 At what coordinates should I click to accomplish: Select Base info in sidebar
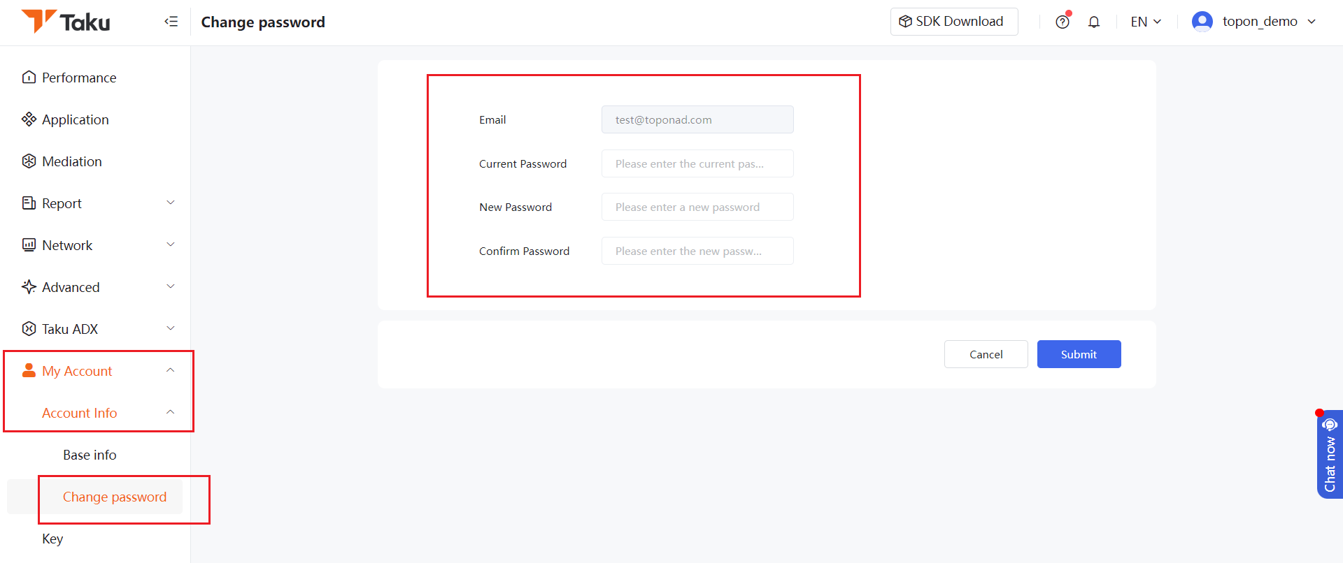coord(90,455)
